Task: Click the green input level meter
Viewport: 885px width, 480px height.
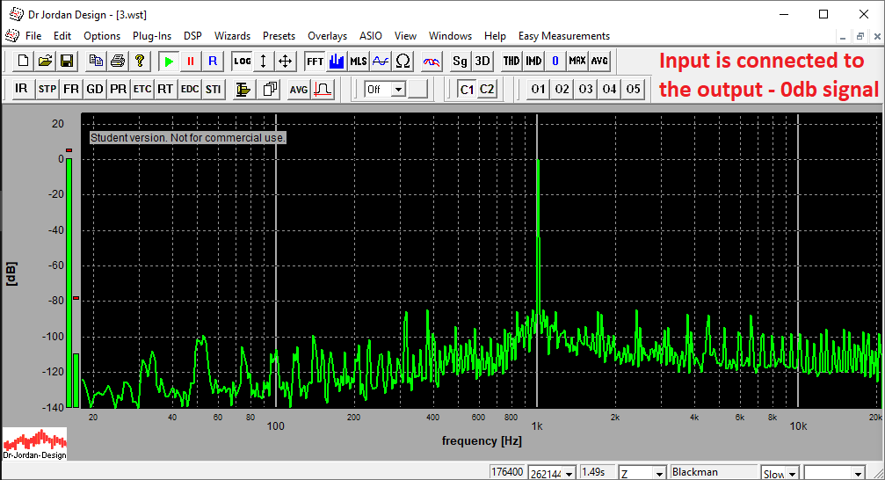Action: [69, 283]
